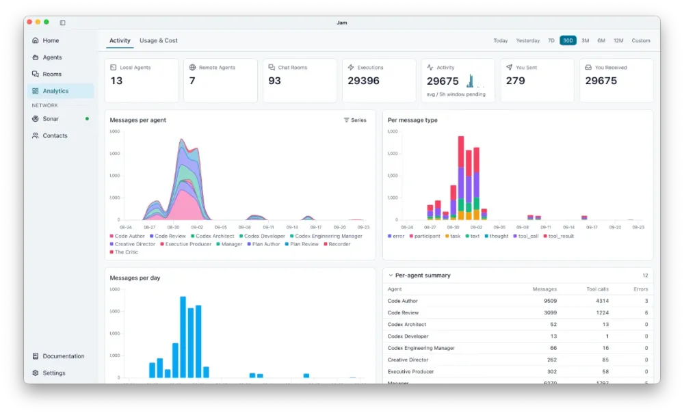Click the Code Author table row
The width and height of the screenshot is (684, 415).
[x=518, y=301]
